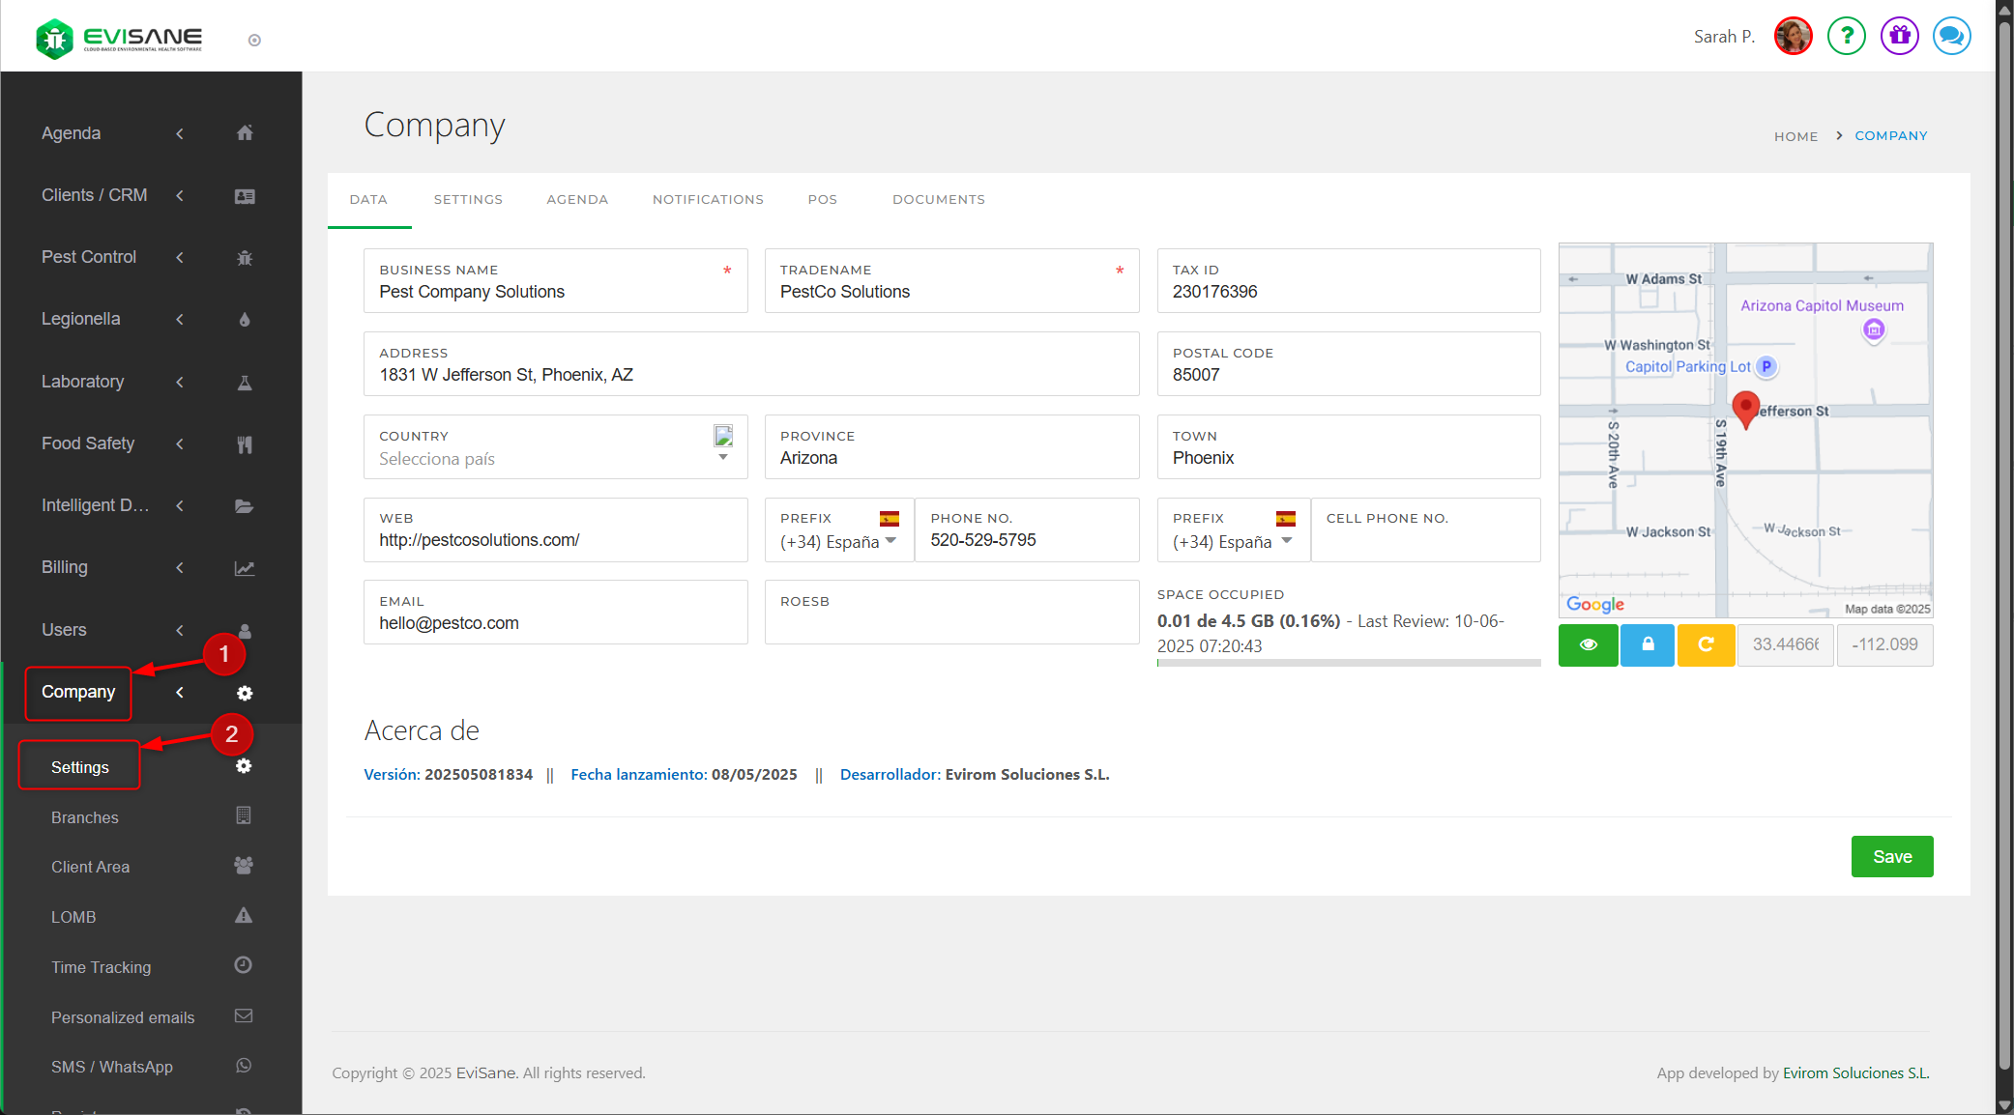Switch to the Documents tab
Viewport: 2014px width, 1115px height.
pyautogui.click(x=939, y=200)
